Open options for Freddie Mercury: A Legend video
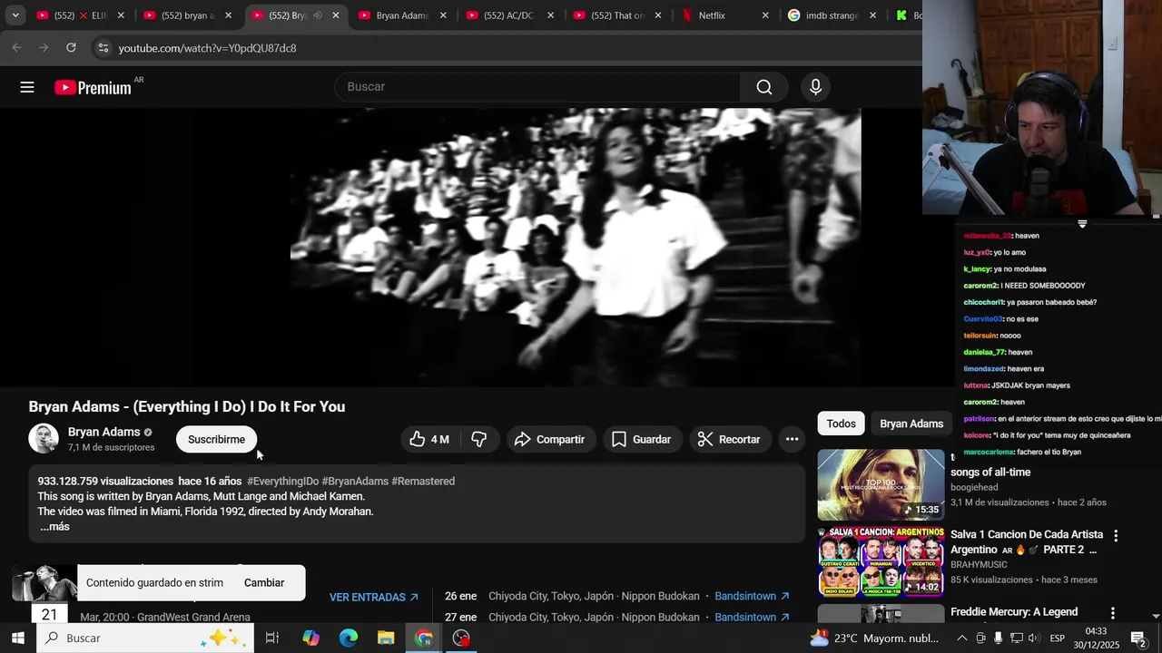Viewport: 1162px width, 653px height. 1113,614
